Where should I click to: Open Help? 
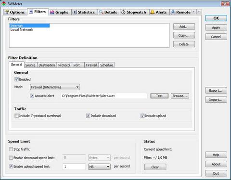coord(216,155)
